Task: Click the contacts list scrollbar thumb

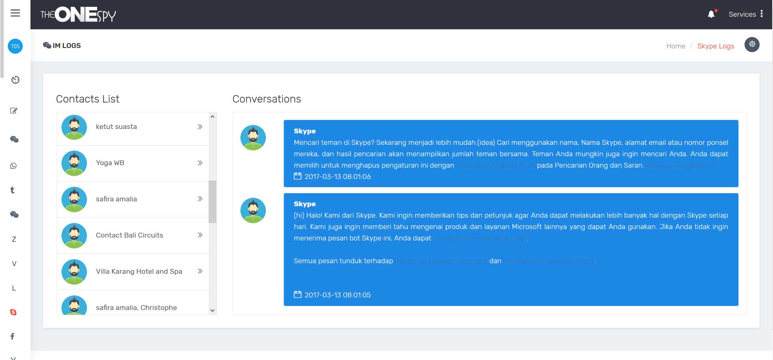Action: 212,201
